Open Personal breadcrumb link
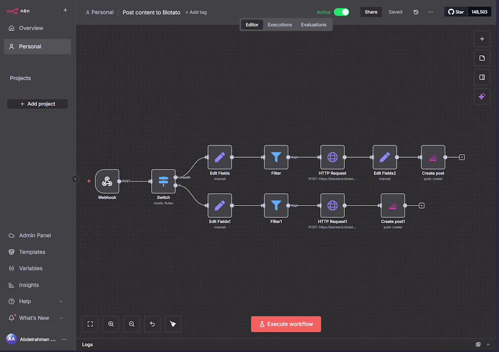The image size is (499, 352). [99, 12]
